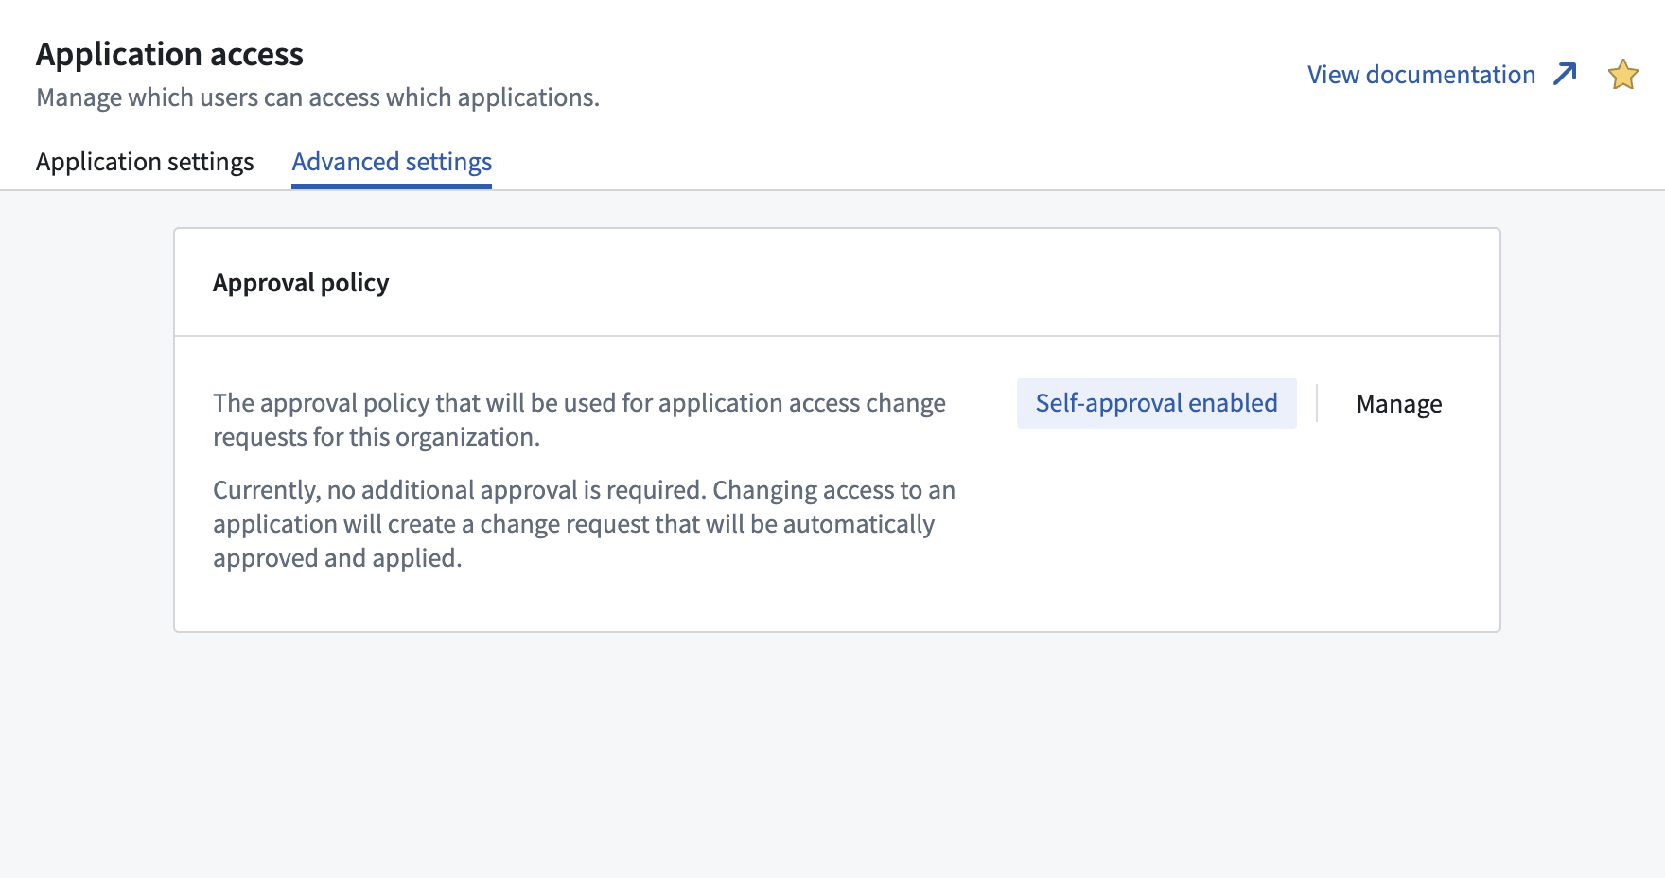This screenshot has height=878, width=1665.
Task: Click the 'The approval policy that will be used' description
Action: point(579,420)
